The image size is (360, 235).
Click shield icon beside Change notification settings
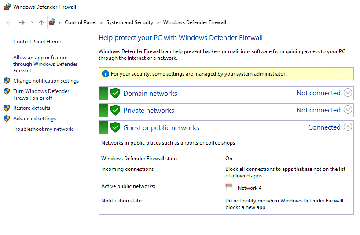(x=7, y=81)
